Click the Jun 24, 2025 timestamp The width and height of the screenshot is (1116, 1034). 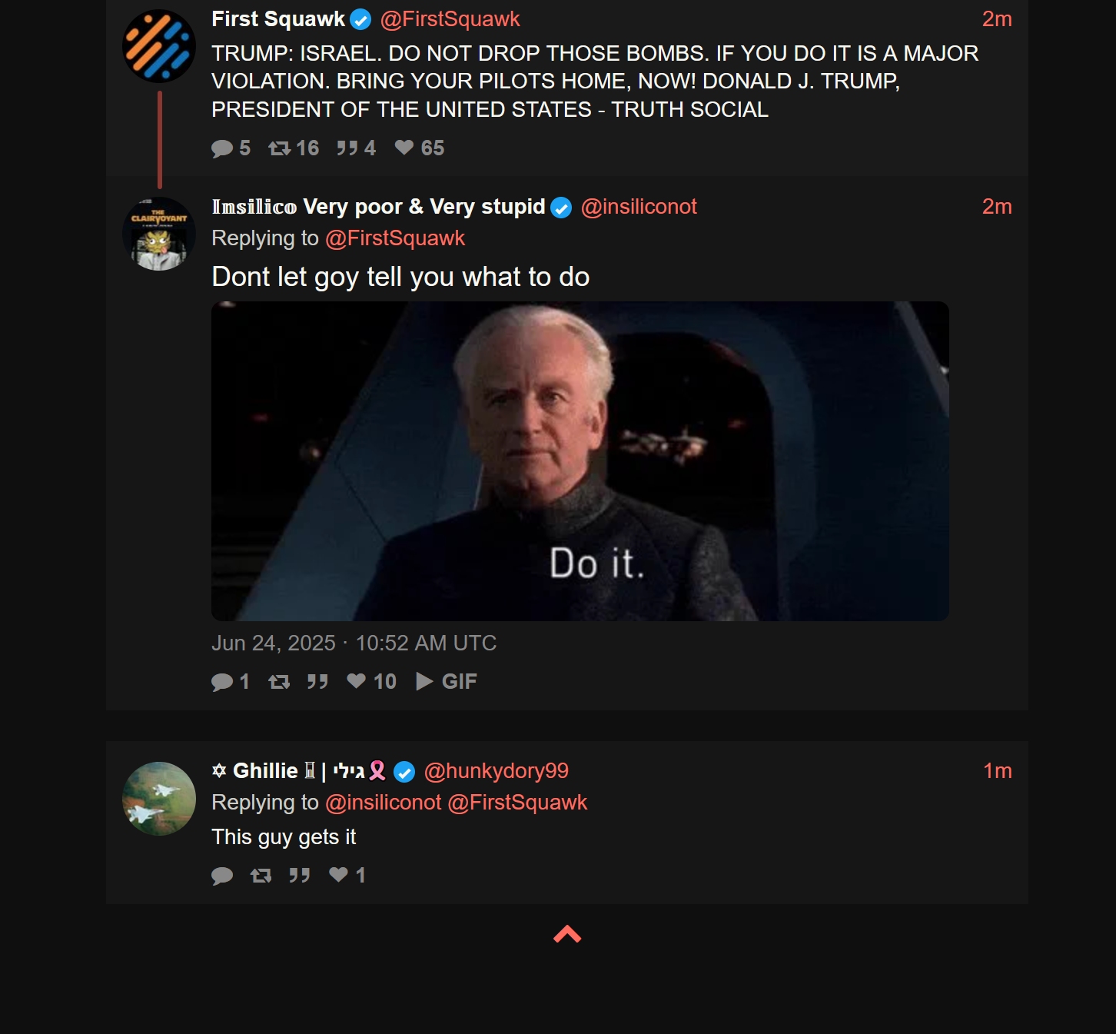click(x=354, y=643)
